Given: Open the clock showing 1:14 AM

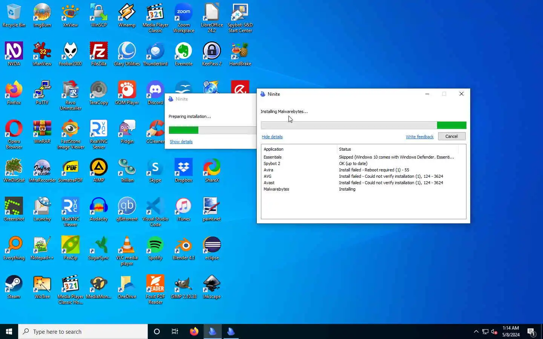Looking at the screenshot, I should pos(511,331).
